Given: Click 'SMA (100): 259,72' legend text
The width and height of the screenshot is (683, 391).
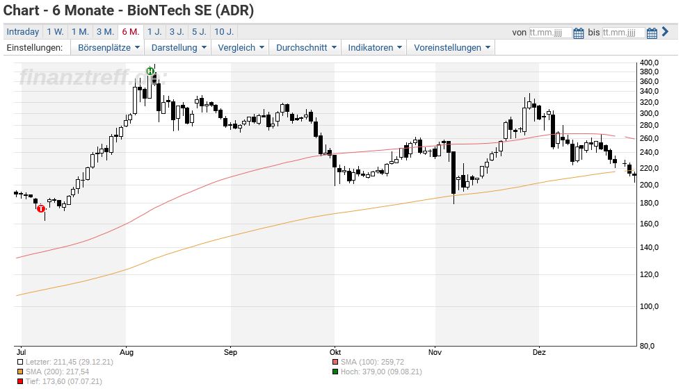Looking at the screenshot, I should pyautogui.click(x=372, y=362).
